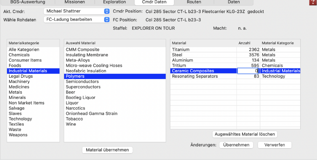Click Augewähltes Material löschen button
The height and width of the screenshot is (160, 317).
245,134
